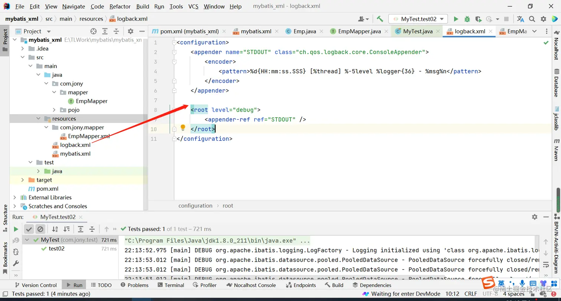Screen dimensions: 561x301
Task: Open Run panel settings gear
Action: coord(535,217)
